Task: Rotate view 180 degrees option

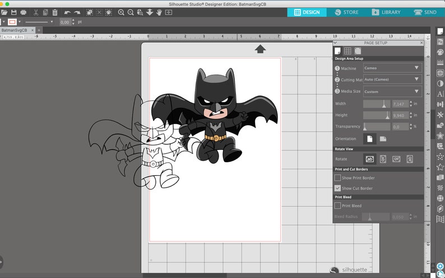Action: (396, 159)
